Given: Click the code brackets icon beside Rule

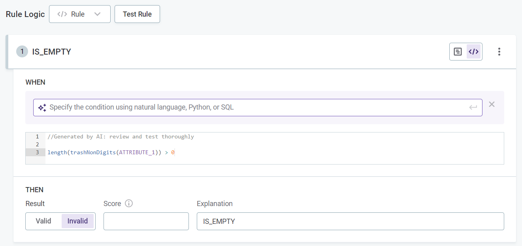Looking at the screenshot, I should pyautogui.click(x=62, y=14).
